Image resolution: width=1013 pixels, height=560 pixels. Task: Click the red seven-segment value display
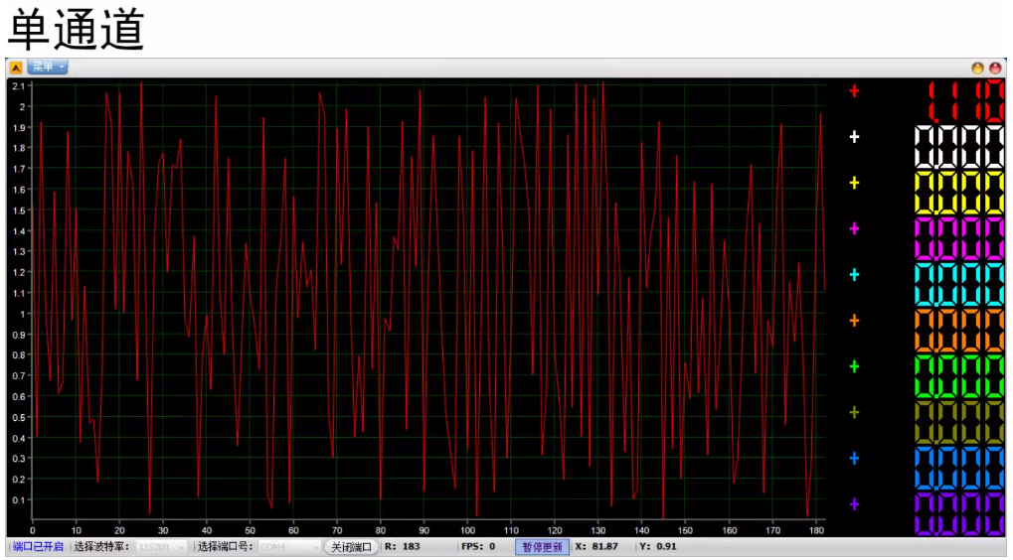click(x=958, y=100)
